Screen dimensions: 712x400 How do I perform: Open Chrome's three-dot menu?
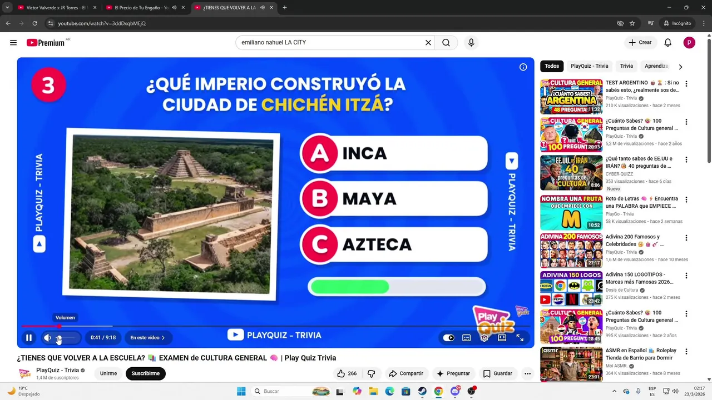(x=704, y=23)
